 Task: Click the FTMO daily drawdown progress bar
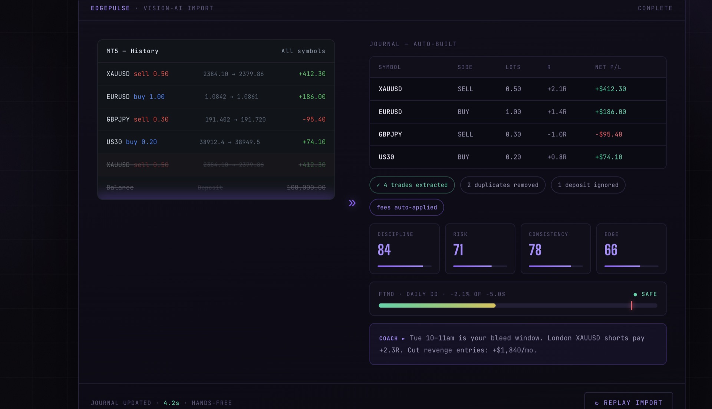coord(518,305)
